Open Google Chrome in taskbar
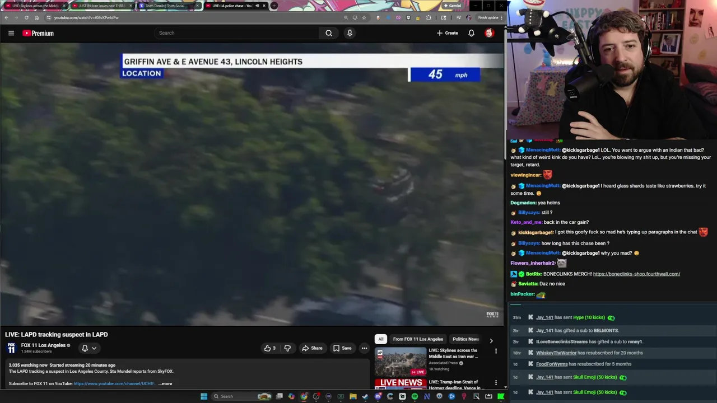 [304, 396]
